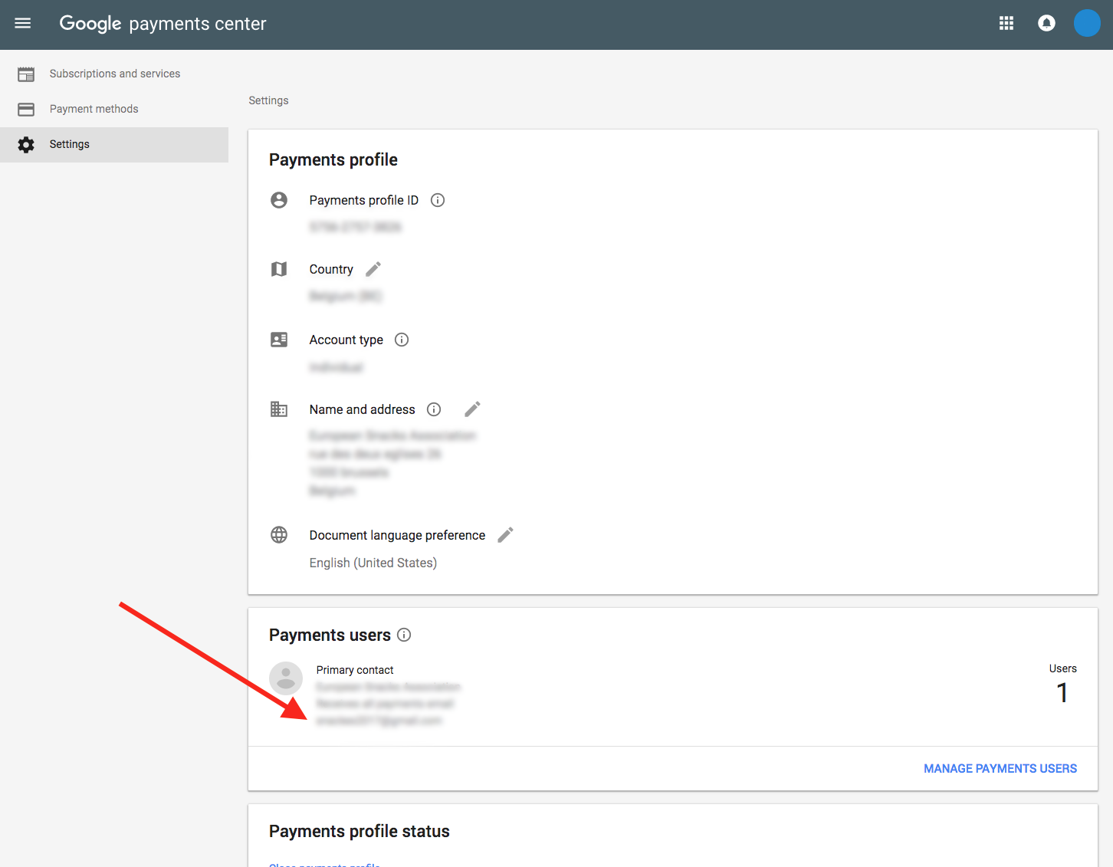Image resolution: width=1113 pixels, height=867 pixels.
Task: Show info about Payments users
Action: click(x=404, y=635)
